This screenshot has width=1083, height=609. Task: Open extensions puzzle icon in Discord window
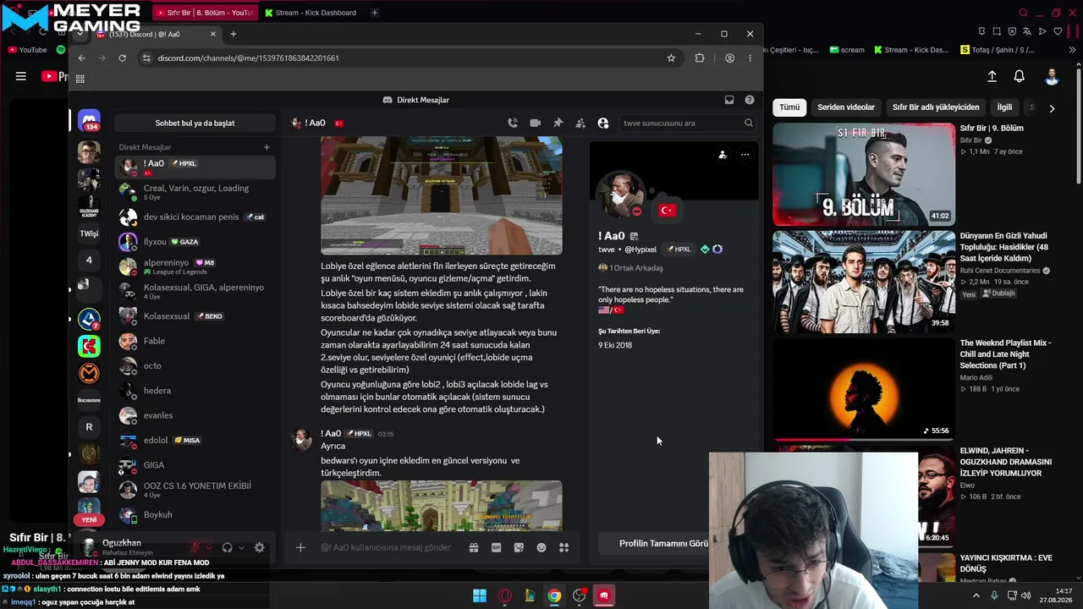(x=700, y=58)
